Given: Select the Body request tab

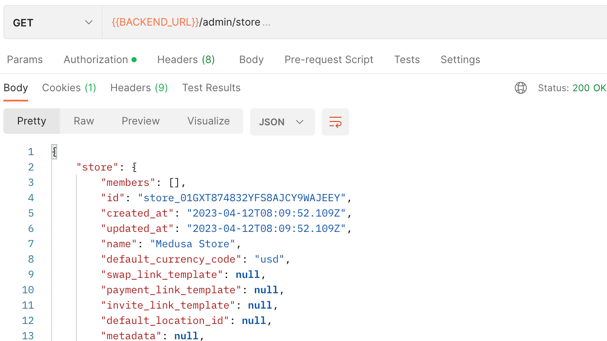Looking at the screenshot, I should pyautogui.click(x=251, y=59).
